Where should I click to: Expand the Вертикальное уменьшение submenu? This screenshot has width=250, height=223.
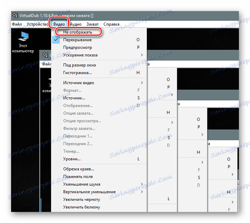click(x=99, y=192)
